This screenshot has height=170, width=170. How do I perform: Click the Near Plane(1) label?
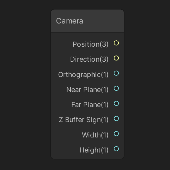(87, 90)
